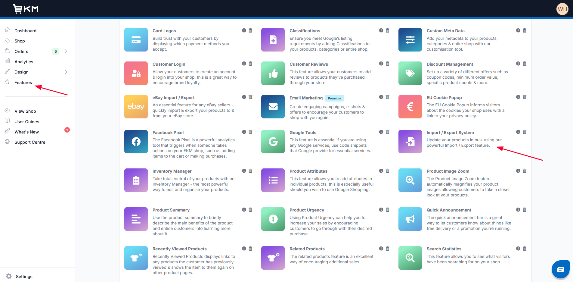Open the Discount Management tag icon
Screen dimensions: 573x282
[410, 73]
